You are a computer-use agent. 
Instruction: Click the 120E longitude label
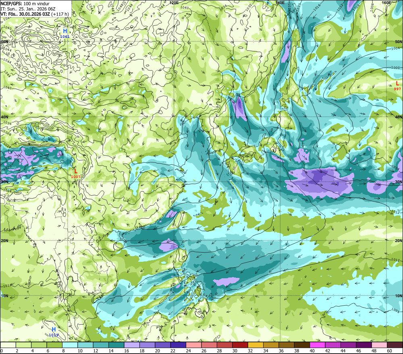click(174, 2)
